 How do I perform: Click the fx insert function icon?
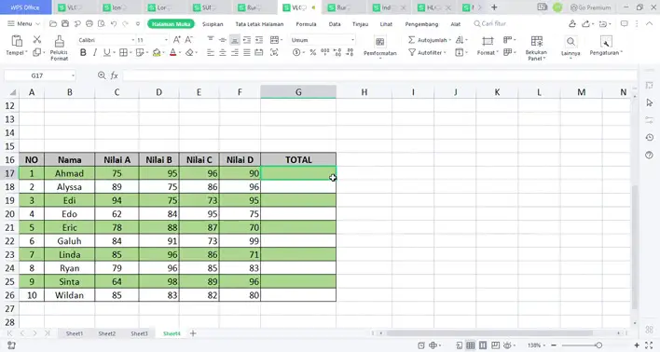pos(114,75)
